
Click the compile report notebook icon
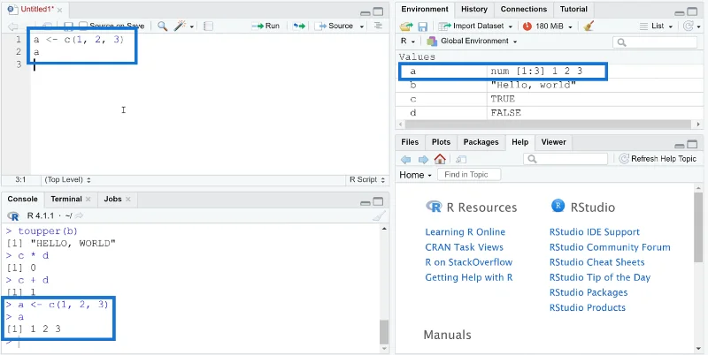208,26
